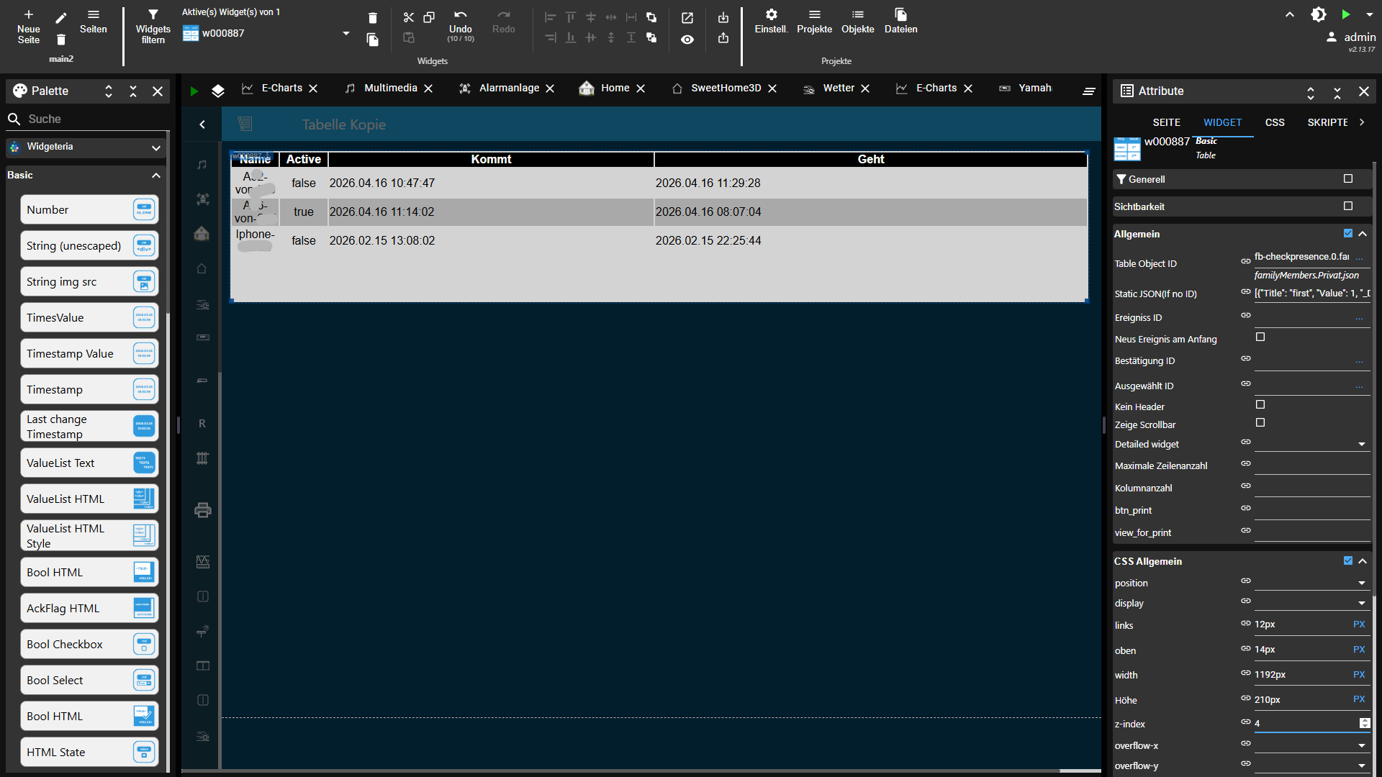Screen dimensions: 1382x777
Task: Click the Undo button
Action: (x=459, y=22)
